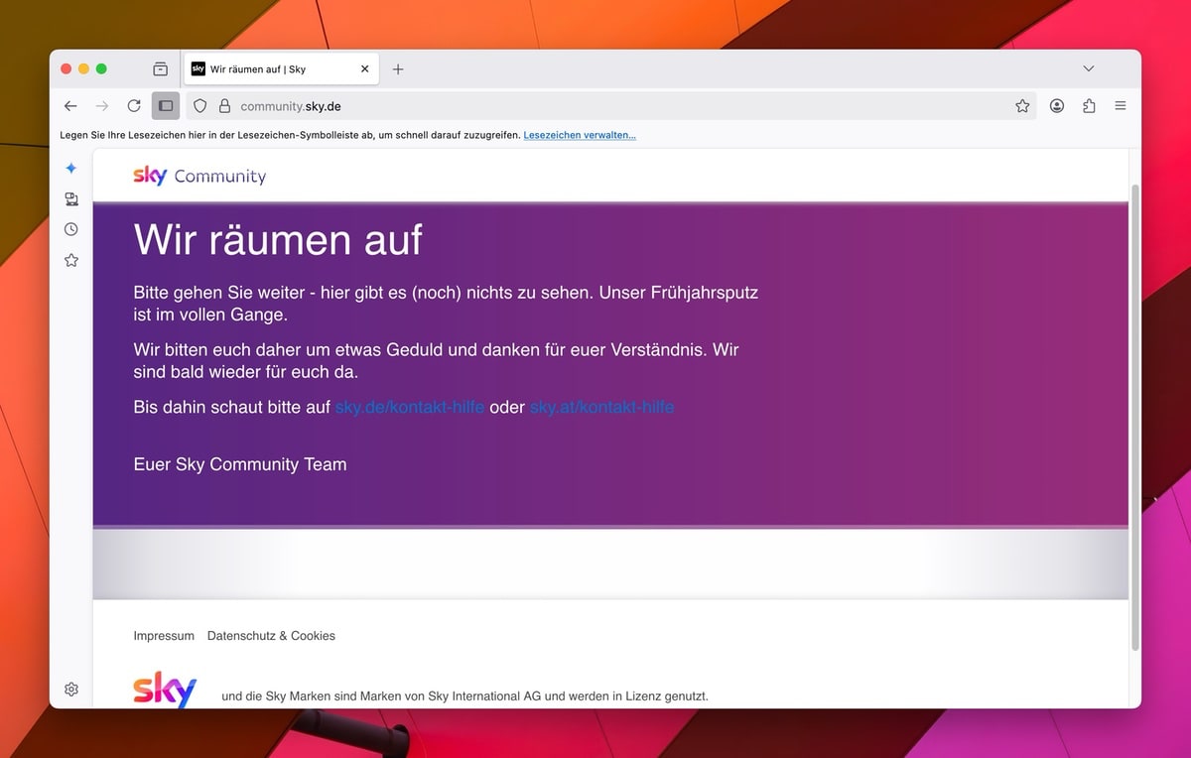Open sidebar settings gear
Viewport: 1191px width, 758px height.
(x=71, y=690)
